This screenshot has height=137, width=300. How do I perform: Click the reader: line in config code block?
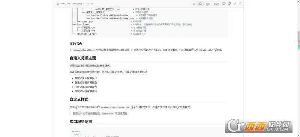click(x=76, y=131)
